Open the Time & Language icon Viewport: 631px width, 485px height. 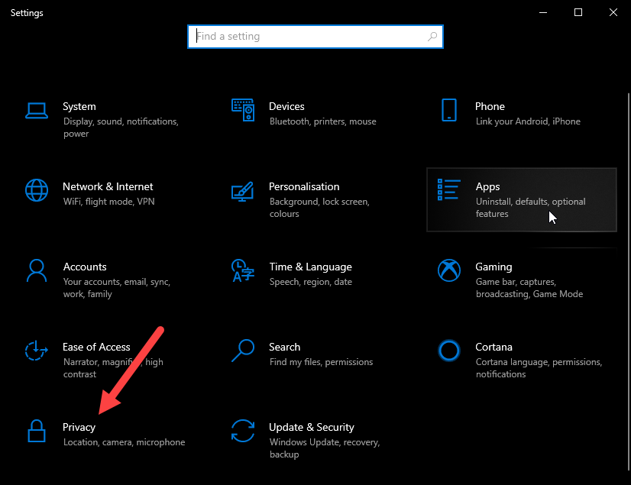[243, 270]
